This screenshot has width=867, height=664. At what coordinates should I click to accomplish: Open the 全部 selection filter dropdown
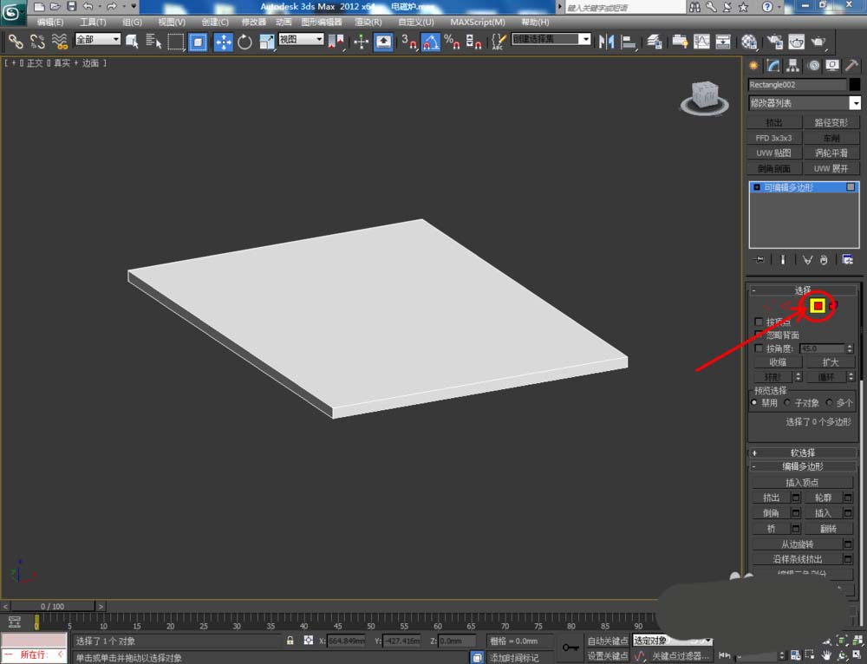point(97,40)
